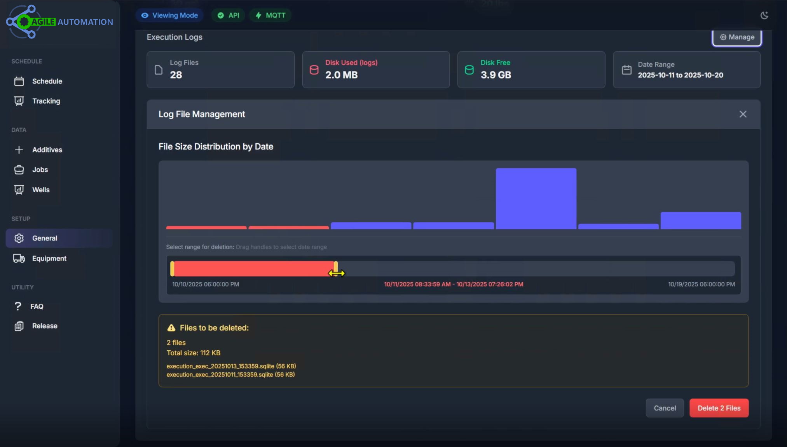Close the Log File Management panel
Image resolution: width=787 pixels, height=447 pixels.
point(743,114)
